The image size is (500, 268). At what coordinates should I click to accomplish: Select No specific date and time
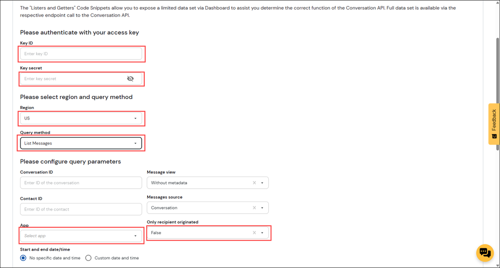(x=24, y=258)
